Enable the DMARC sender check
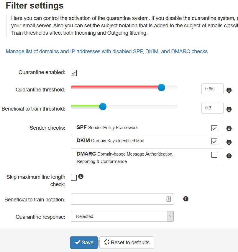 pyautogui.click(x=214, y=155)
